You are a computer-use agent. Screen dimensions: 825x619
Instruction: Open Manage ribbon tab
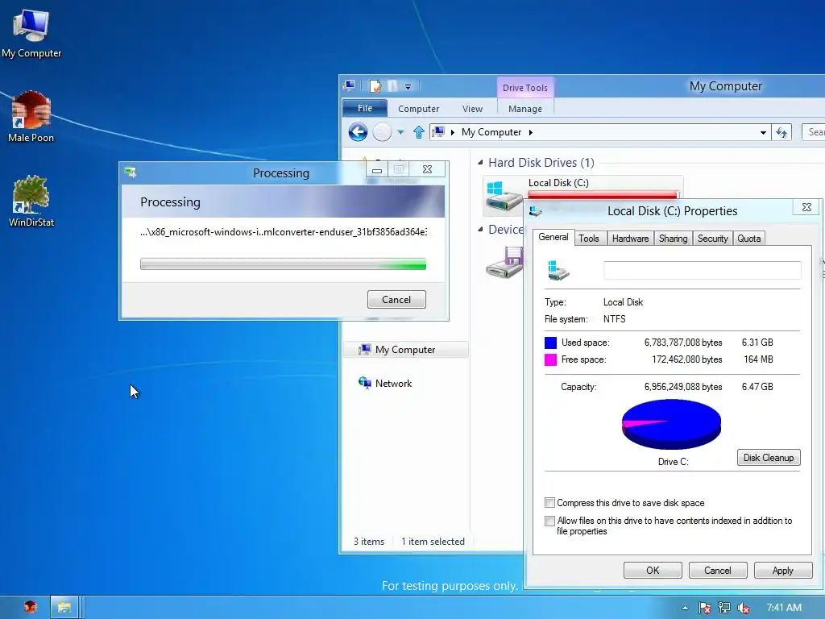[525, 109]
